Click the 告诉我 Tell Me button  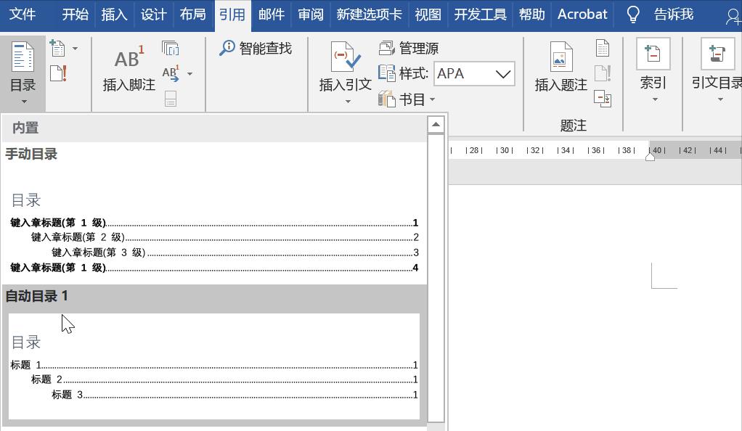point(673,14)
